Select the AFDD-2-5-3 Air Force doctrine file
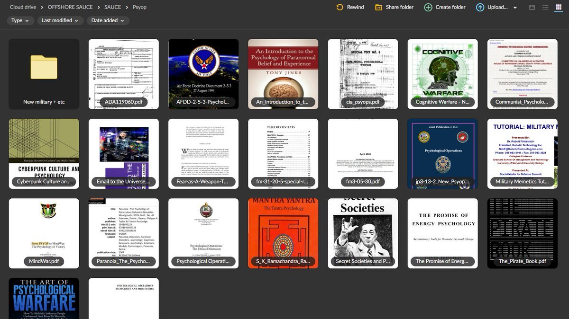 click(x=203, y=74)
